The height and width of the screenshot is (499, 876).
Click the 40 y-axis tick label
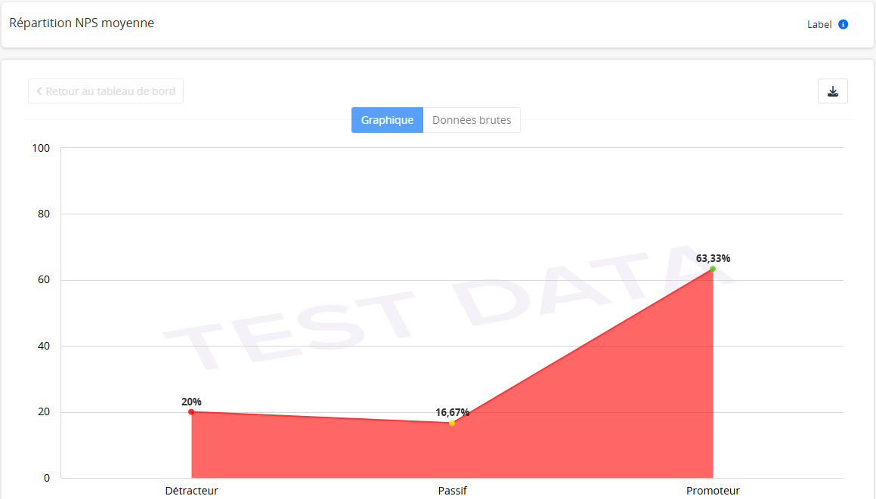[x=44, y=347]
